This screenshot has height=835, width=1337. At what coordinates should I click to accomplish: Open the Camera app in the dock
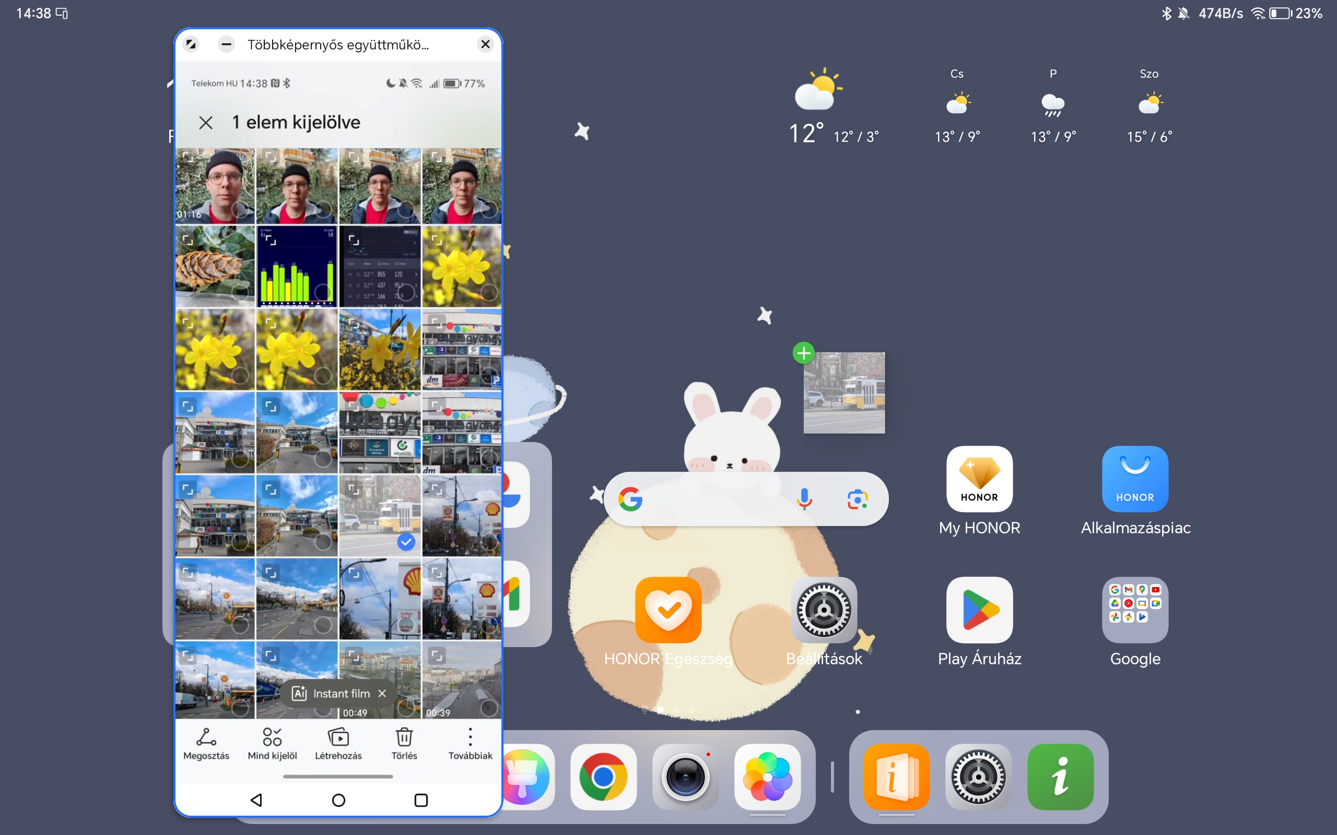click(x=686, y=777)
